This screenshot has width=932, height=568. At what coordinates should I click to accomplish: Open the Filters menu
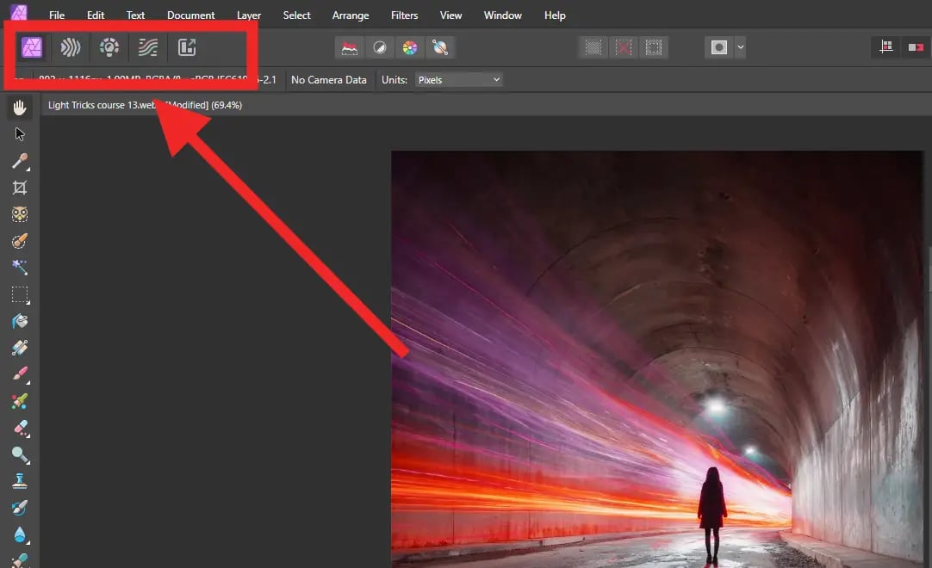(404, 15)
